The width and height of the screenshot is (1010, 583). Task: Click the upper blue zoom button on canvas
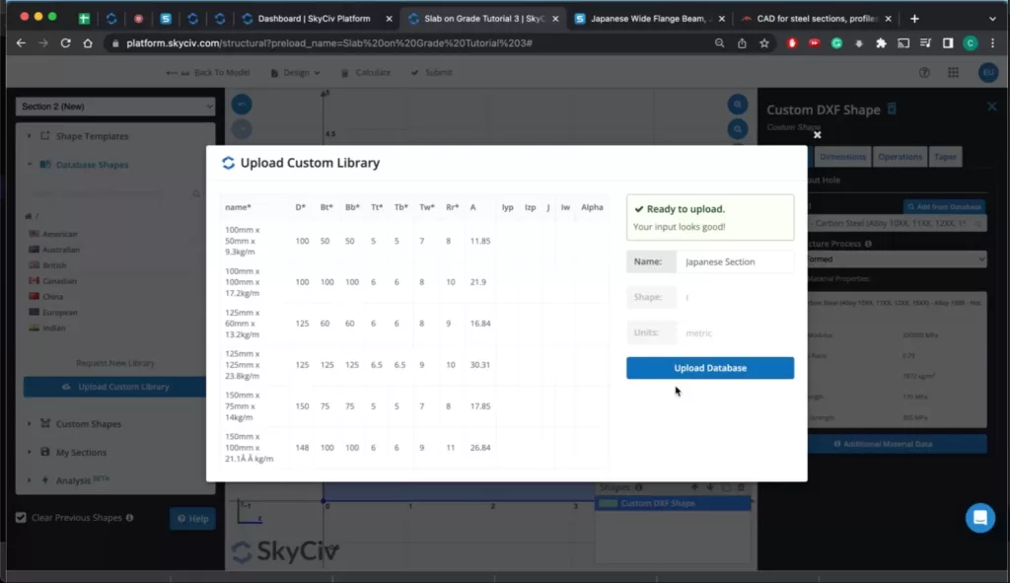click(x=738, y=105)
